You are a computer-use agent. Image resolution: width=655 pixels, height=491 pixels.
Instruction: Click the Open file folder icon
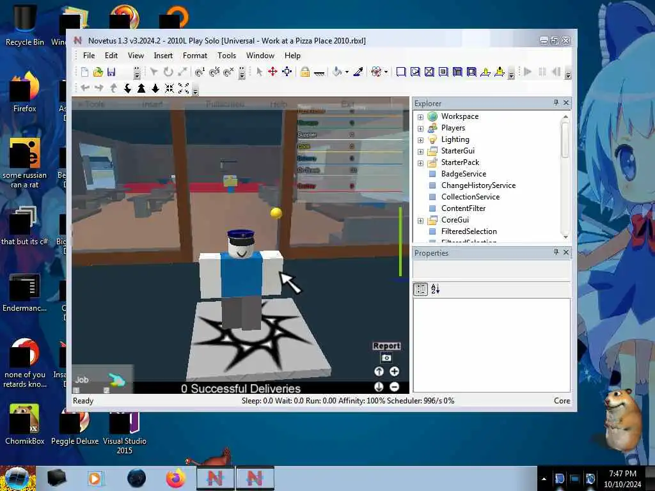[x=98, y=72]
